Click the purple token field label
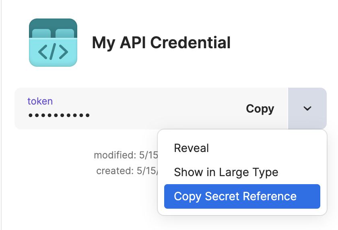Screen dimensions: 338x230 tap(40, 101)
